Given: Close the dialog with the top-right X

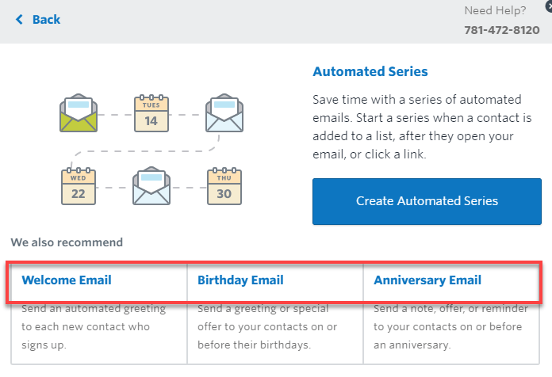Looking at the screenshot, I should pos(548,4).
